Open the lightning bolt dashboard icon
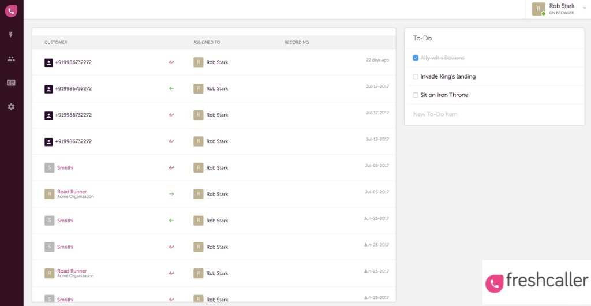 coord(11,35)
